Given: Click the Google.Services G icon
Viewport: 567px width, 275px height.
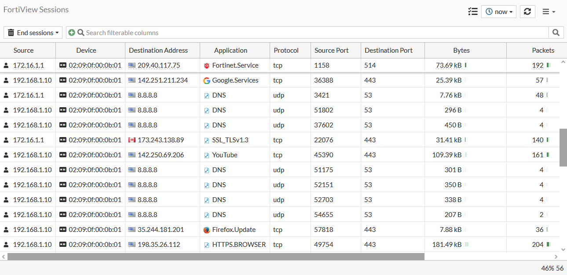Looking at the screenshot, I should [207, 80].
